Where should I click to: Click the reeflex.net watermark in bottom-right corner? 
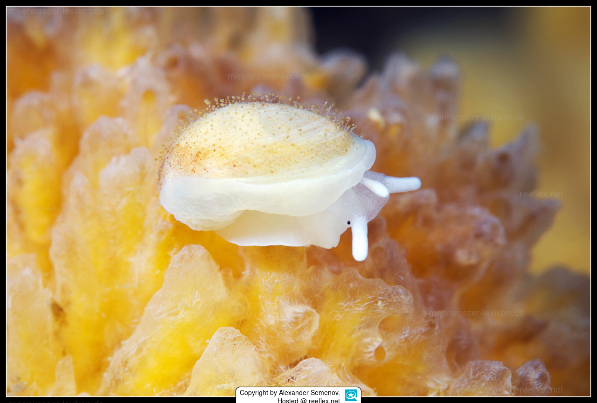[x=541, y=389]
